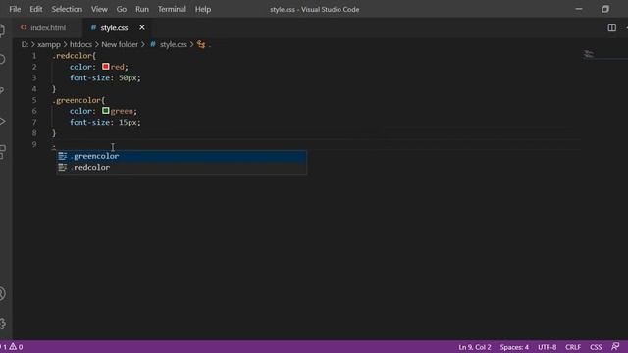Switch to the index.html tab

48,27
